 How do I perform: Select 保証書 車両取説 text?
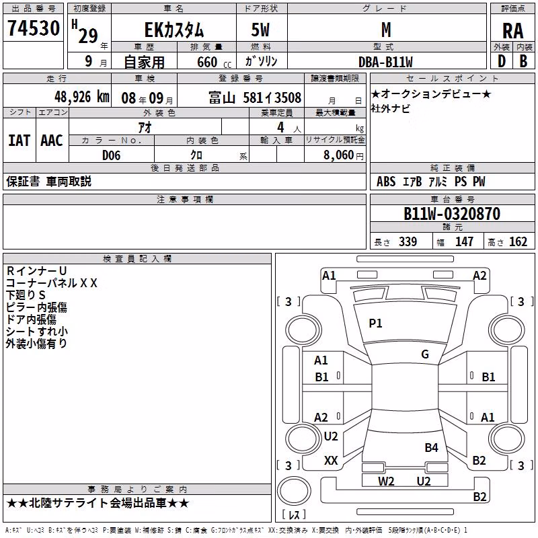[48, 182]
